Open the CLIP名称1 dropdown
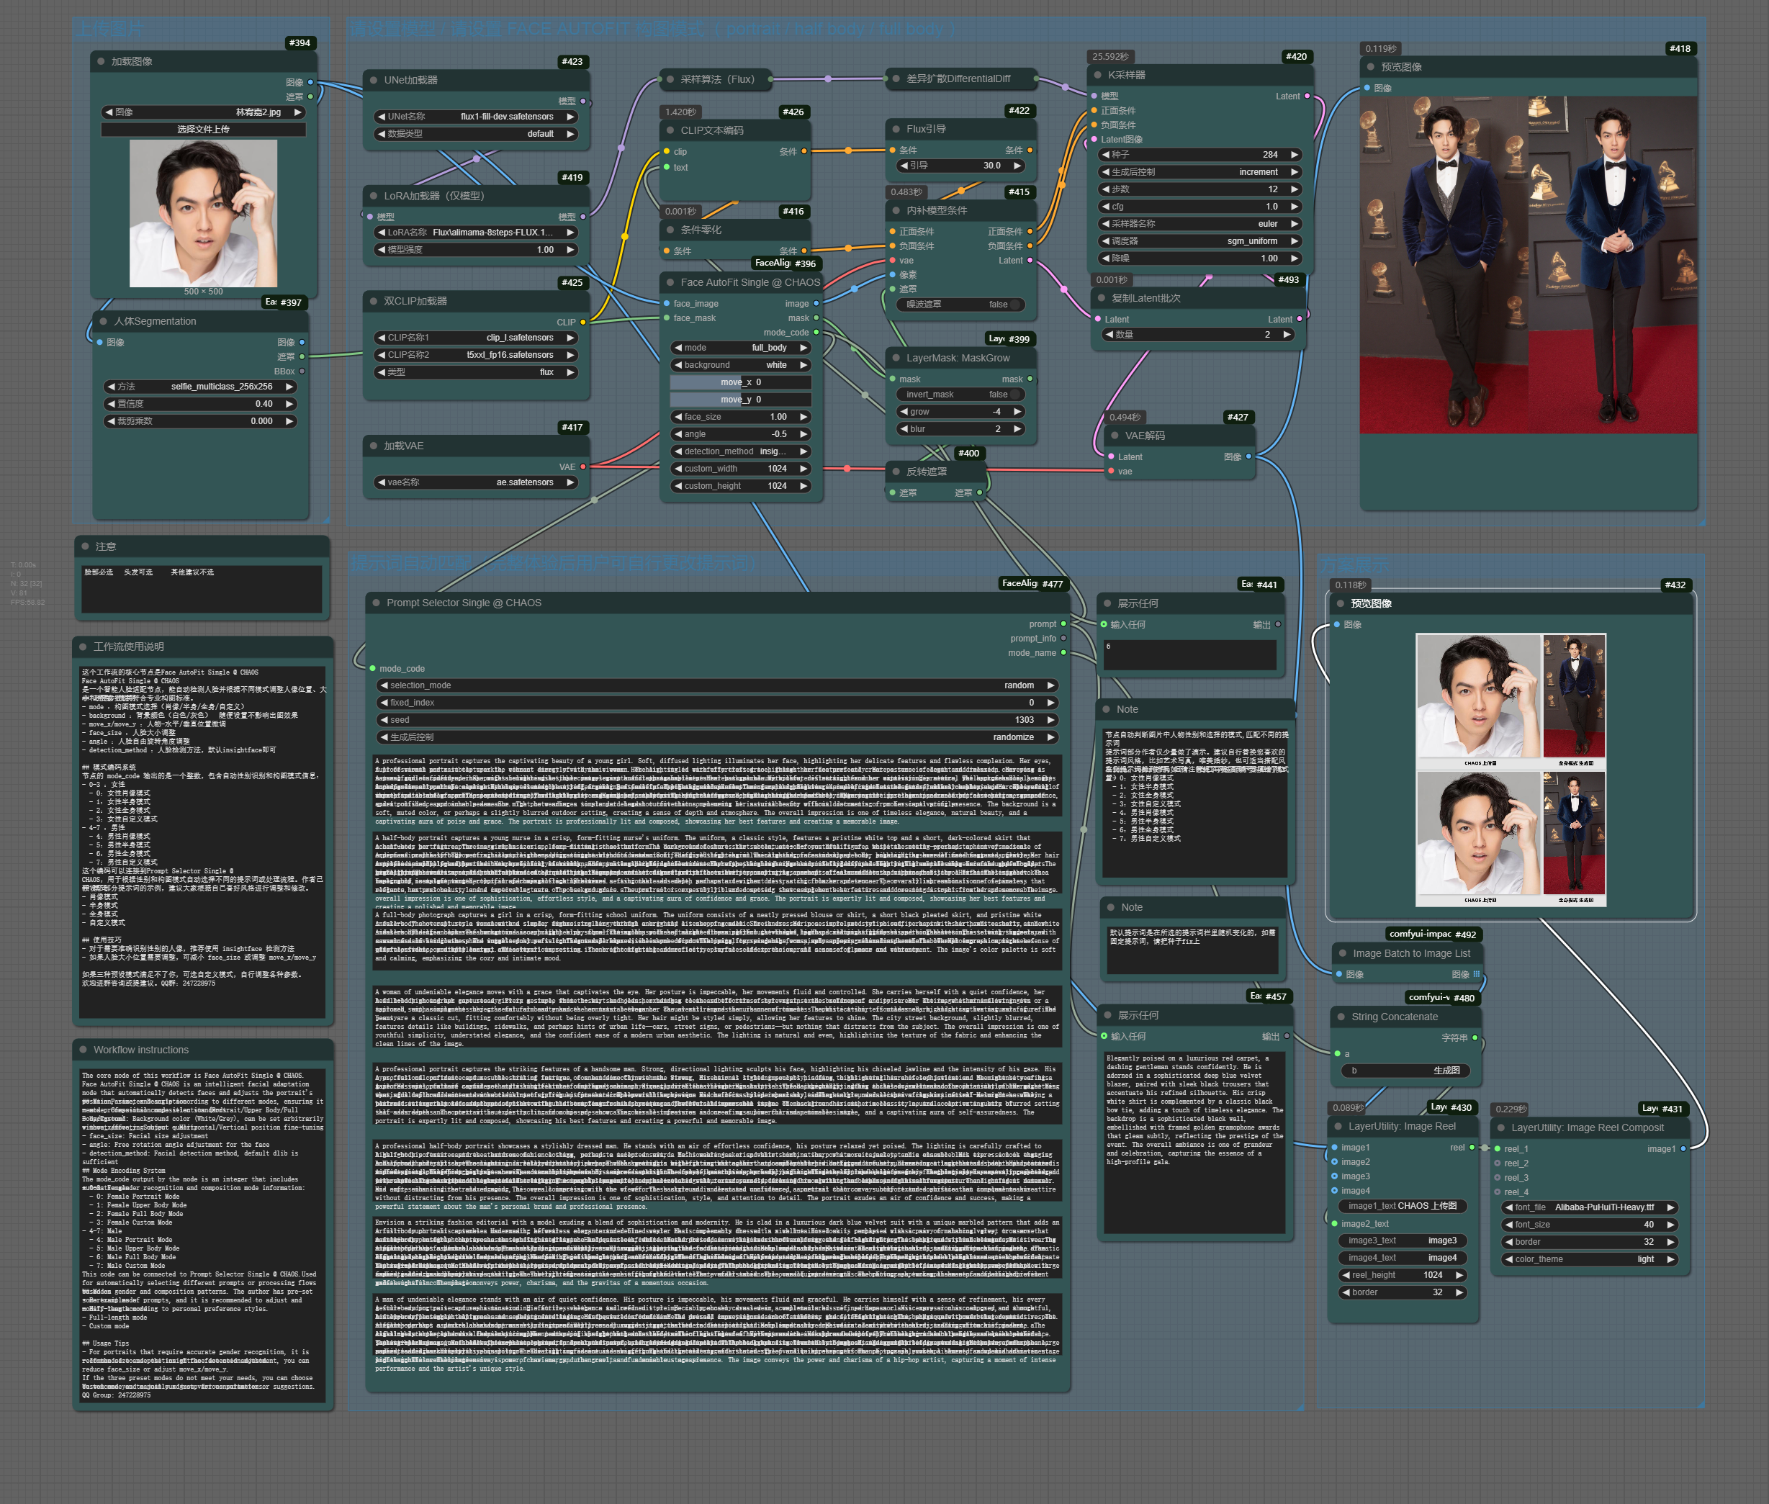This screenshot has height=1504, width=1769. [476, 338]
